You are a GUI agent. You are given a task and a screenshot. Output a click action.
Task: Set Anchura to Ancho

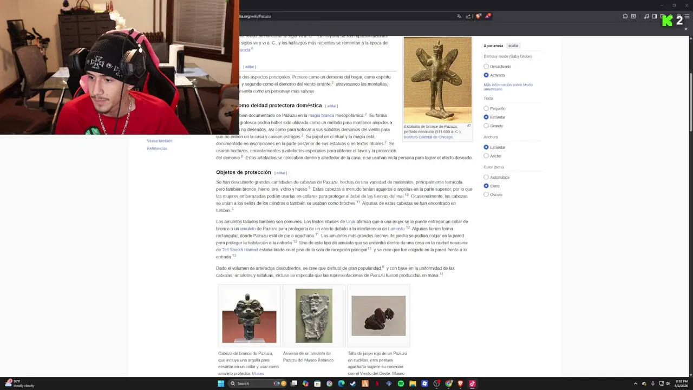tap(486, 156)
